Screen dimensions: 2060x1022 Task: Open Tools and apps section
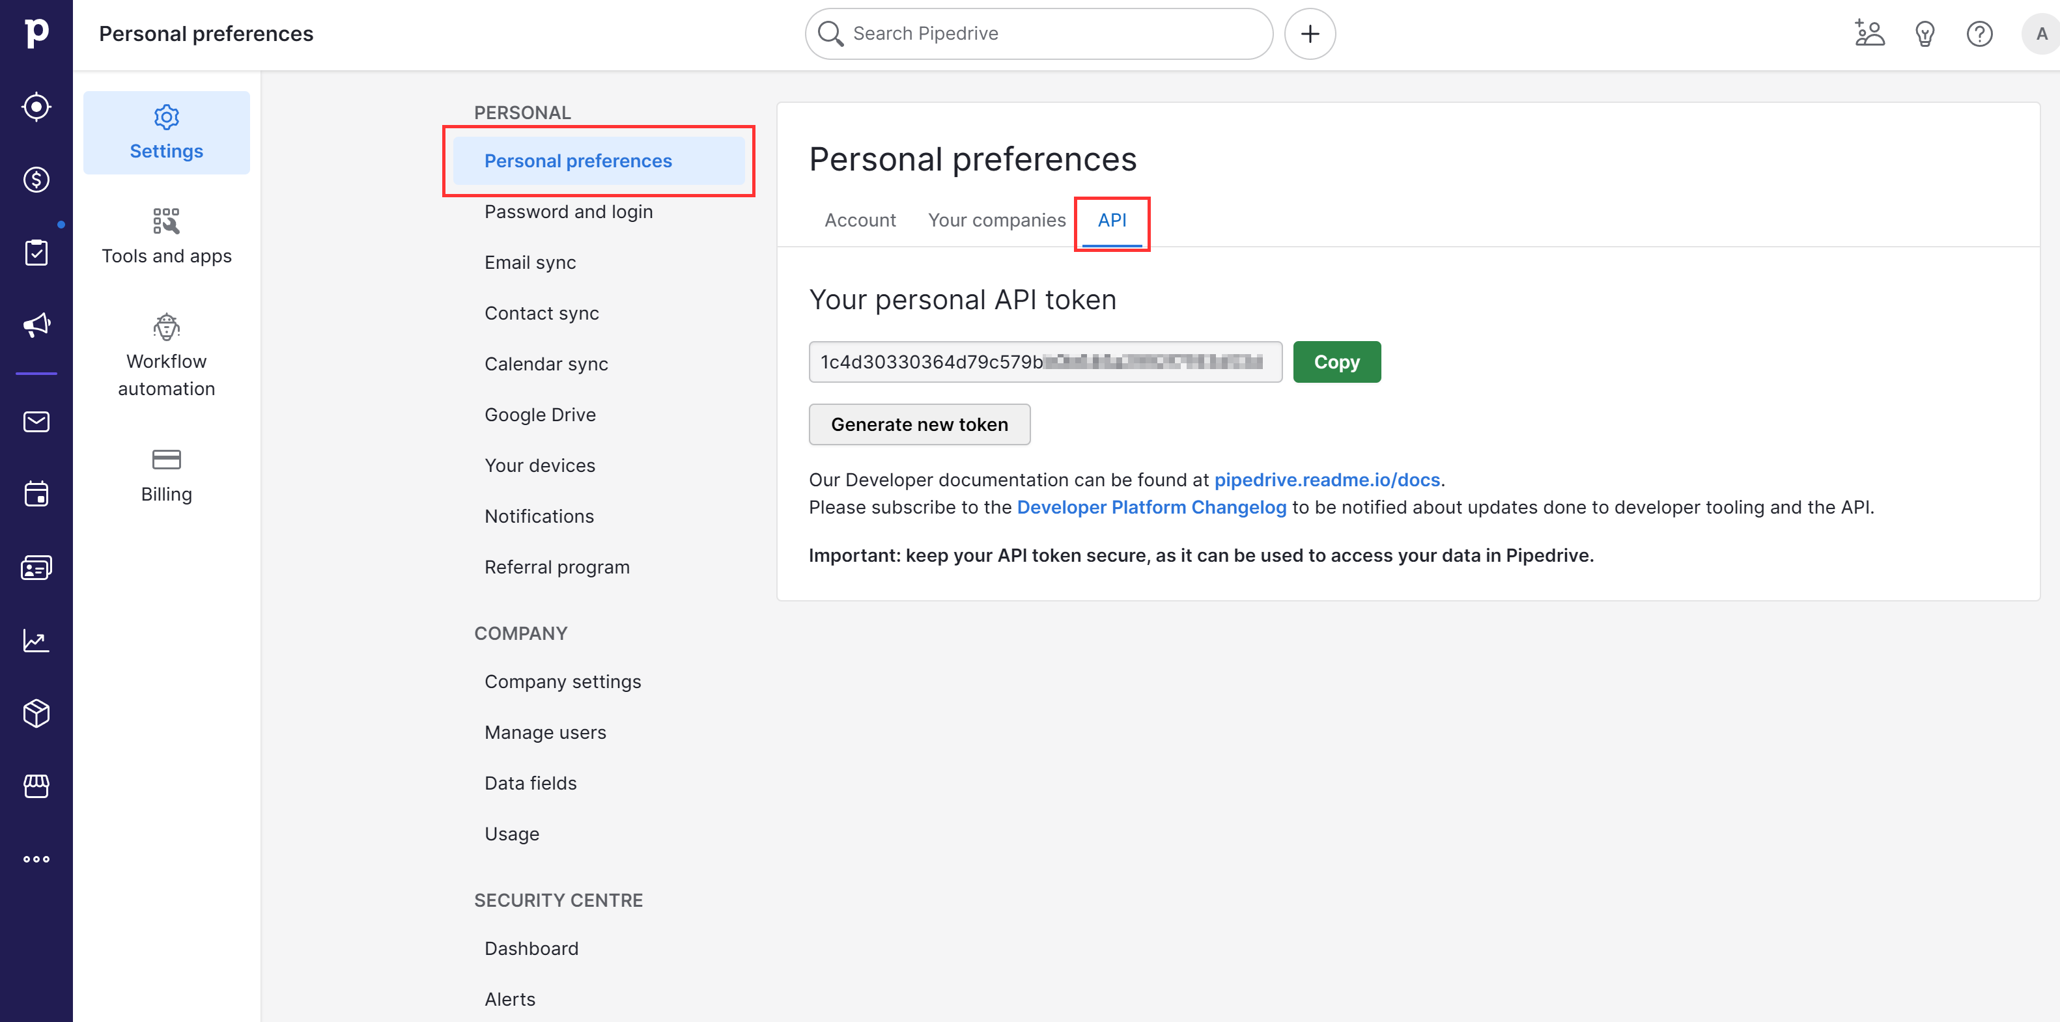coord(166,236)
